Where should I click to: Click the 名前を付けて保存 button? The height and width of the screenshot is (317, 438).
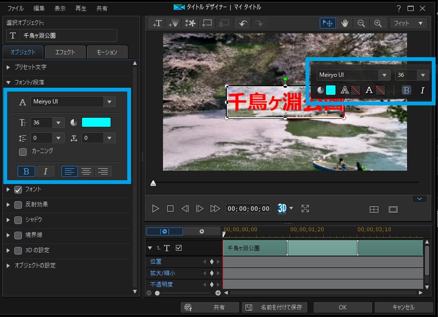click(x=275, y=307)
